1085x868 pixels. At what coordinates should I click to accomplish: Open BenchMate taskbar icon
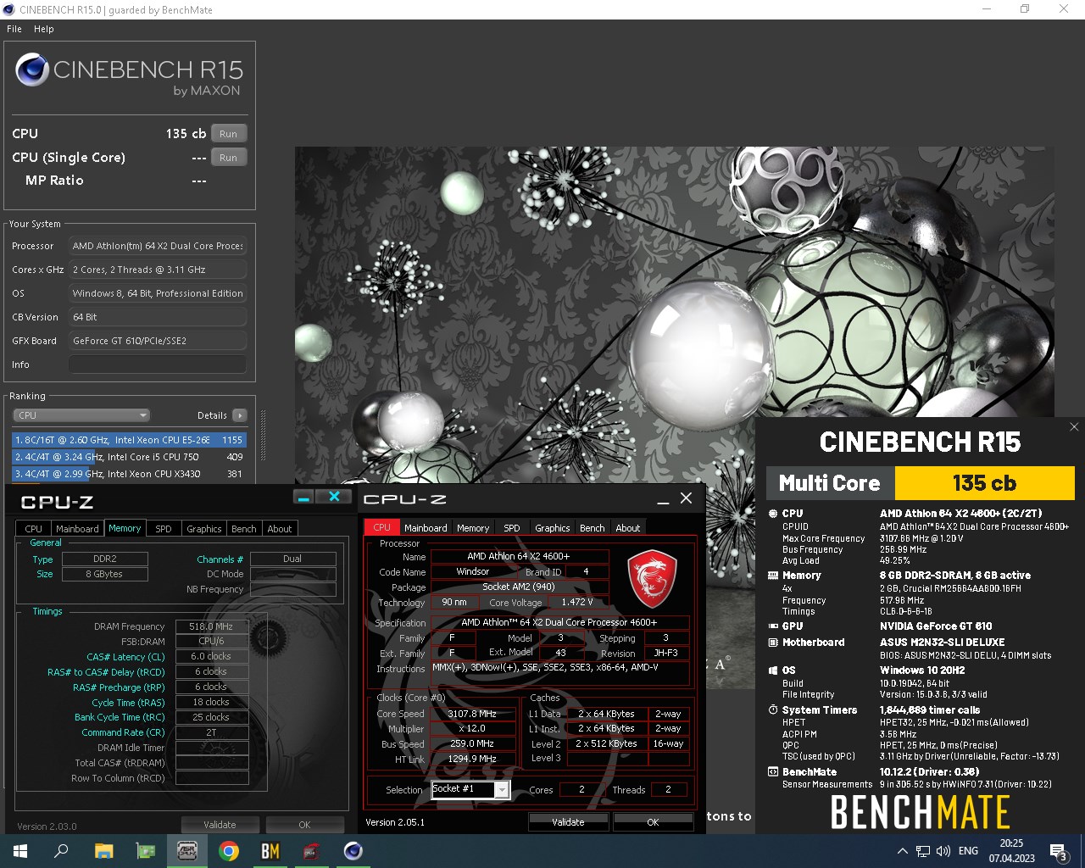270,851
